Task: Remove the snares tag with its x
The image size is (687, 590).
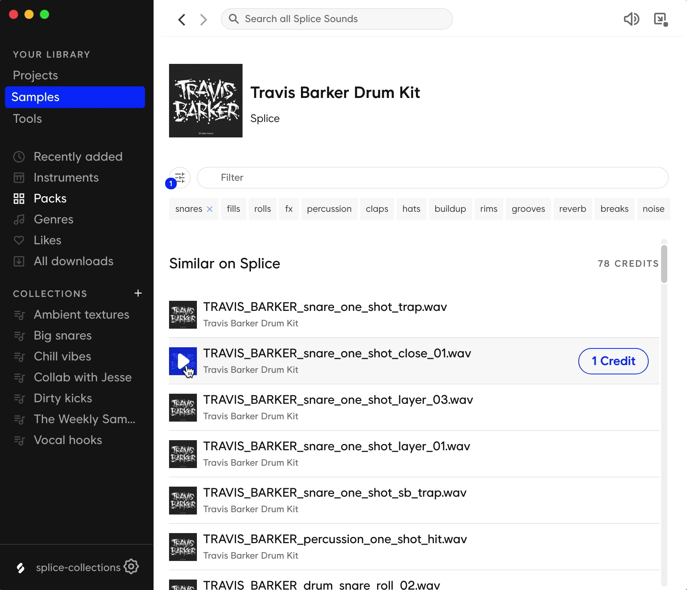Action: coord(210,209)
